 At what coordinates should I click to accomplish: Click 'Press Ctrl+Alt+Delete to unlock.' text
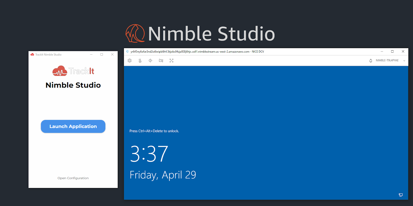[x=154, y=131]
